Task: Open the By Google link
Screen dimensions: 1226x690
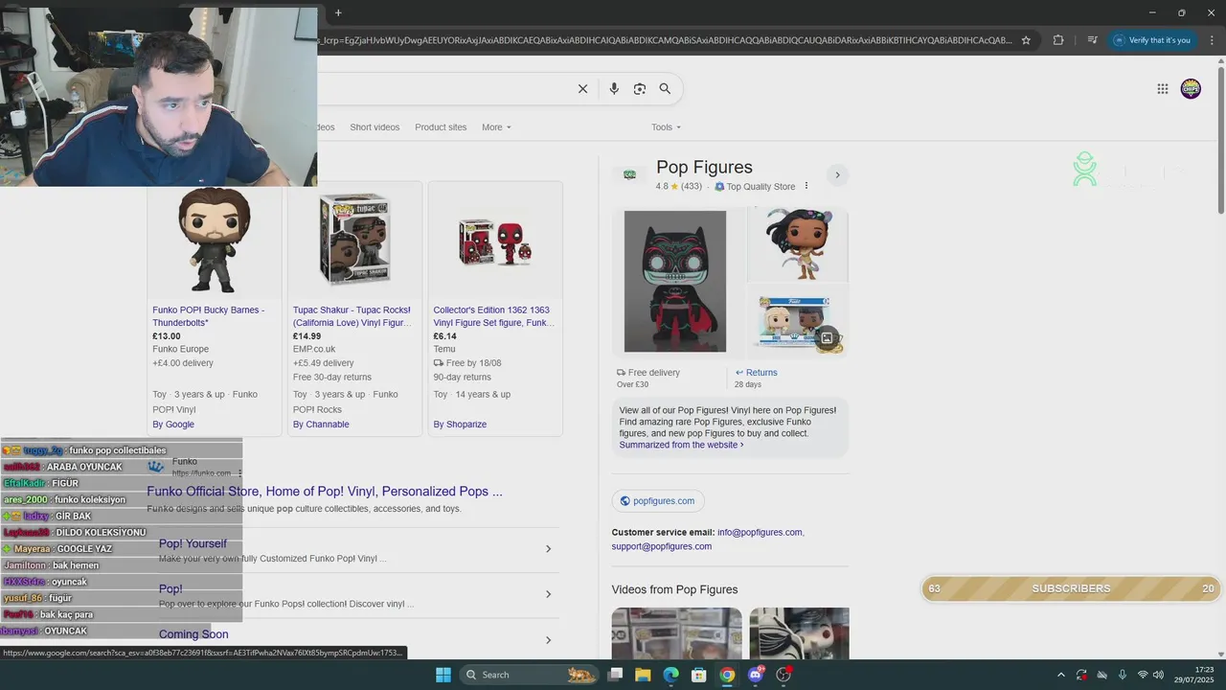Action: [x=173, y=425]
